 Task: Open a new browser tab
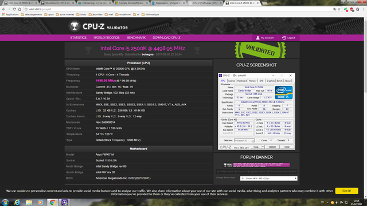(265, 3)
